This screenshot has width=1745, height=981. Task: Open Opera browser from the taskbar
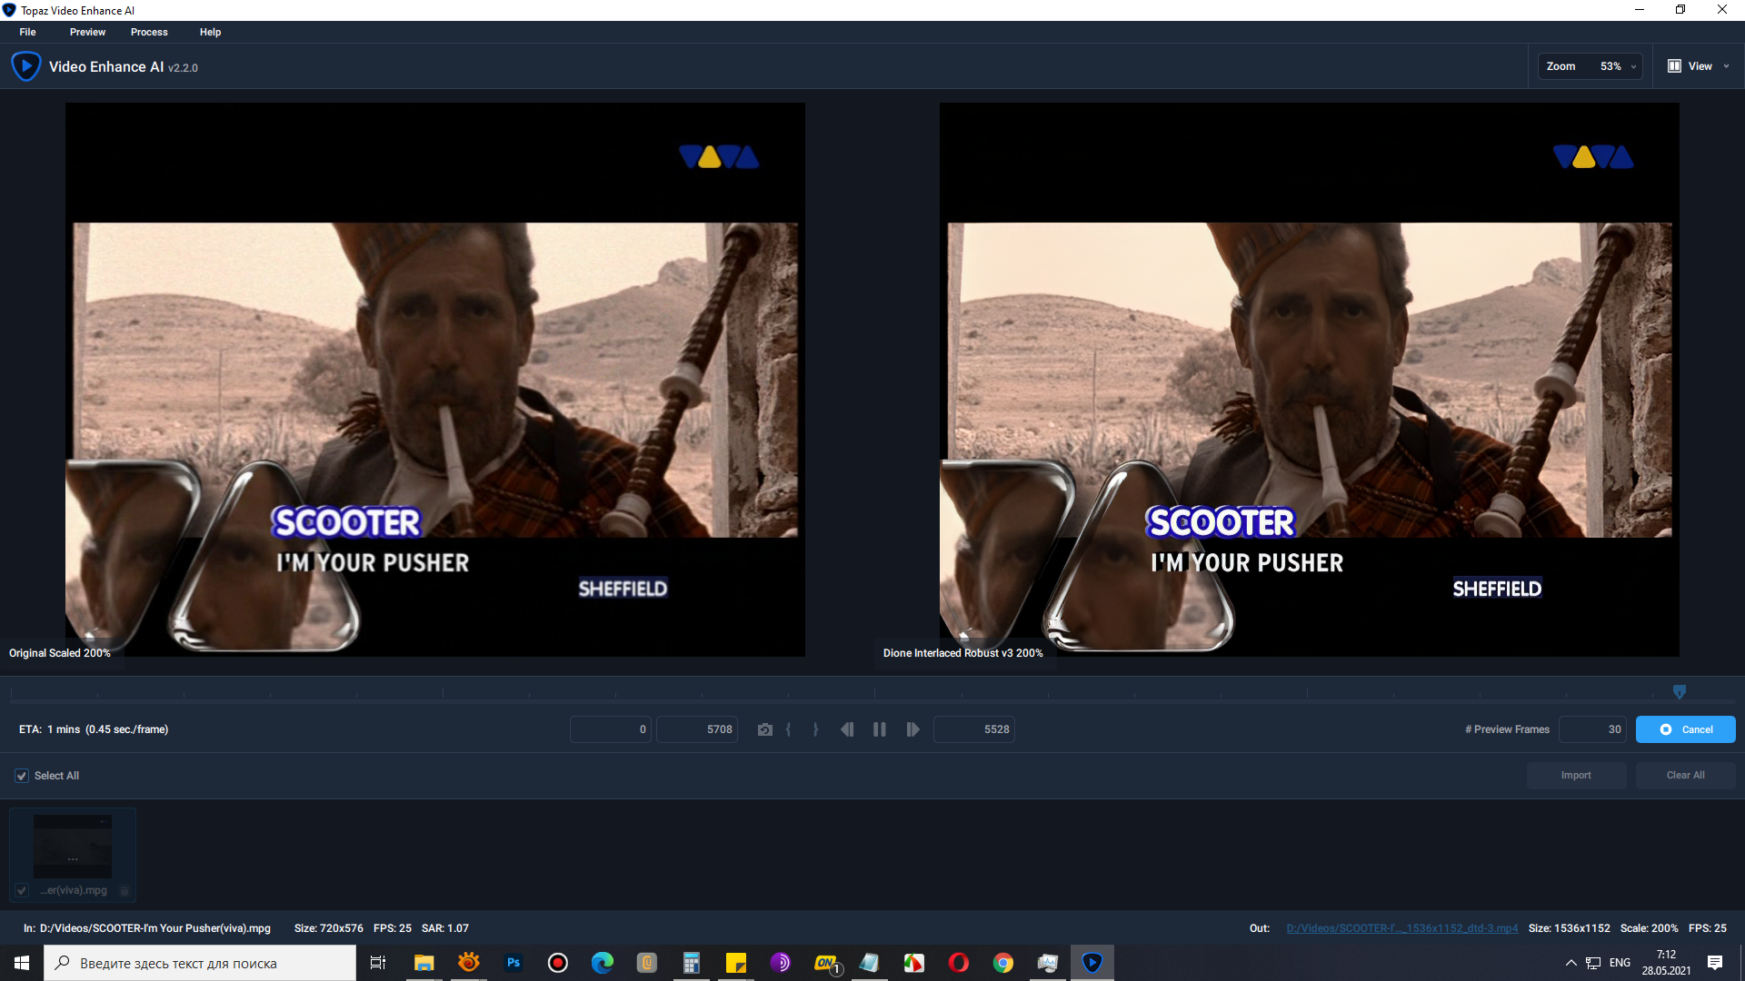(959, 963)
